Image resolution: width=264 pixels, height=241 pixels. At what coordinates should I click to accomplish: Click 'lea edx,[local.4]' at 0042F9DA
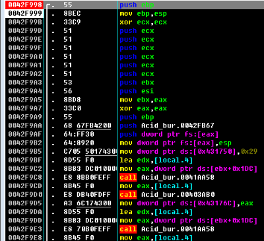(156, 212)
